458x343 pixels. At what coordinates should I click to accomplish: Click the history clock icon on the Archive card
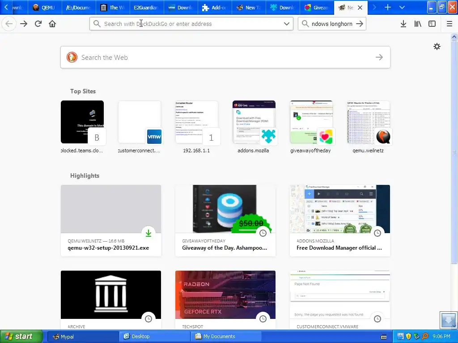(148, 319)
